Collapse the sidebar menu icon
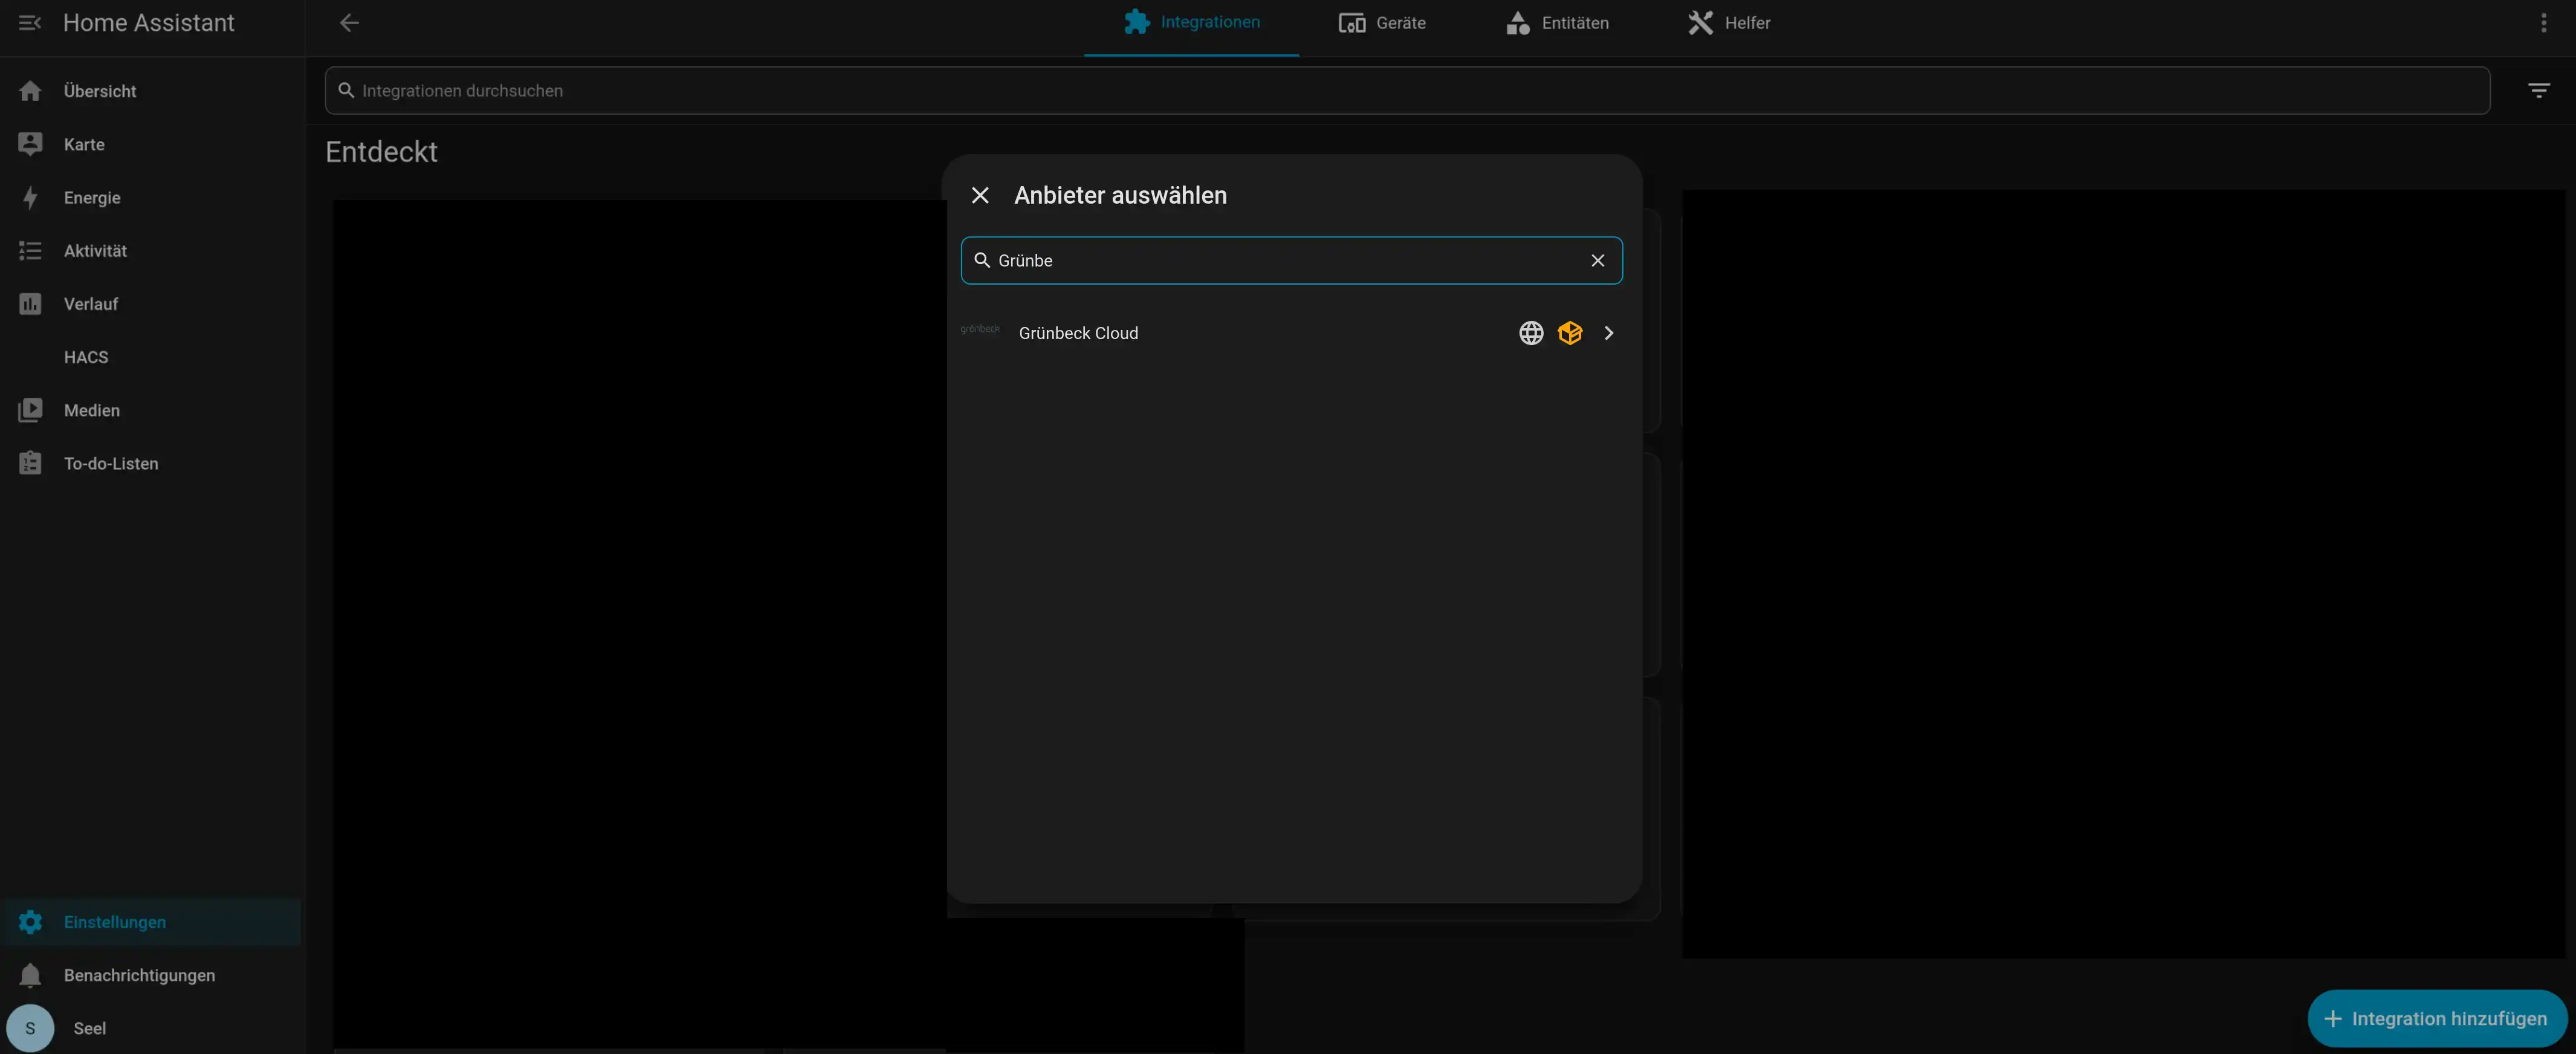Screen dimensions: 2576x1054 coord(30,22)
